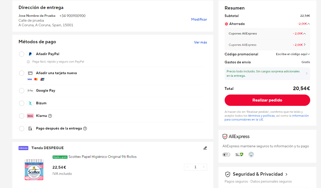Click the Visa card logo
Screen dimensions: 321x188
[30, 79]
